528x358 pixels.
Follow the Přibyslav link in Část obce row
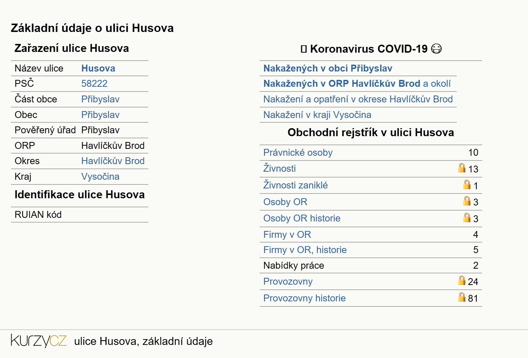pos(100,99)
